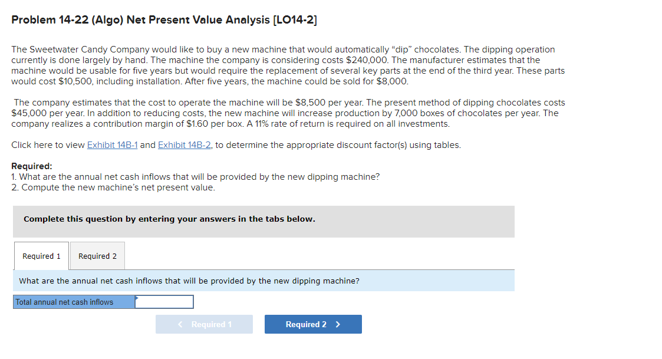Switch to the Required 2 tab
This screenshot has height=359, width=662.
(x=97, y=256)
